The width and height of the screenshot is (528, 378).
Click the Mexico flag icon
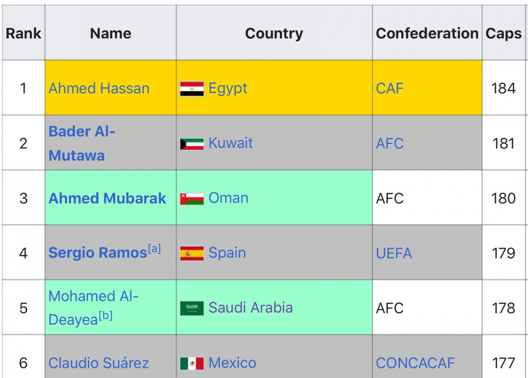coord(192,363)
